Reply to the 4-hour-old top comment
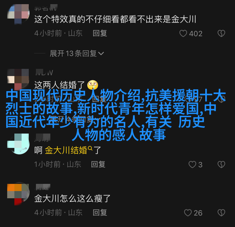 click(x=100, y=33)
